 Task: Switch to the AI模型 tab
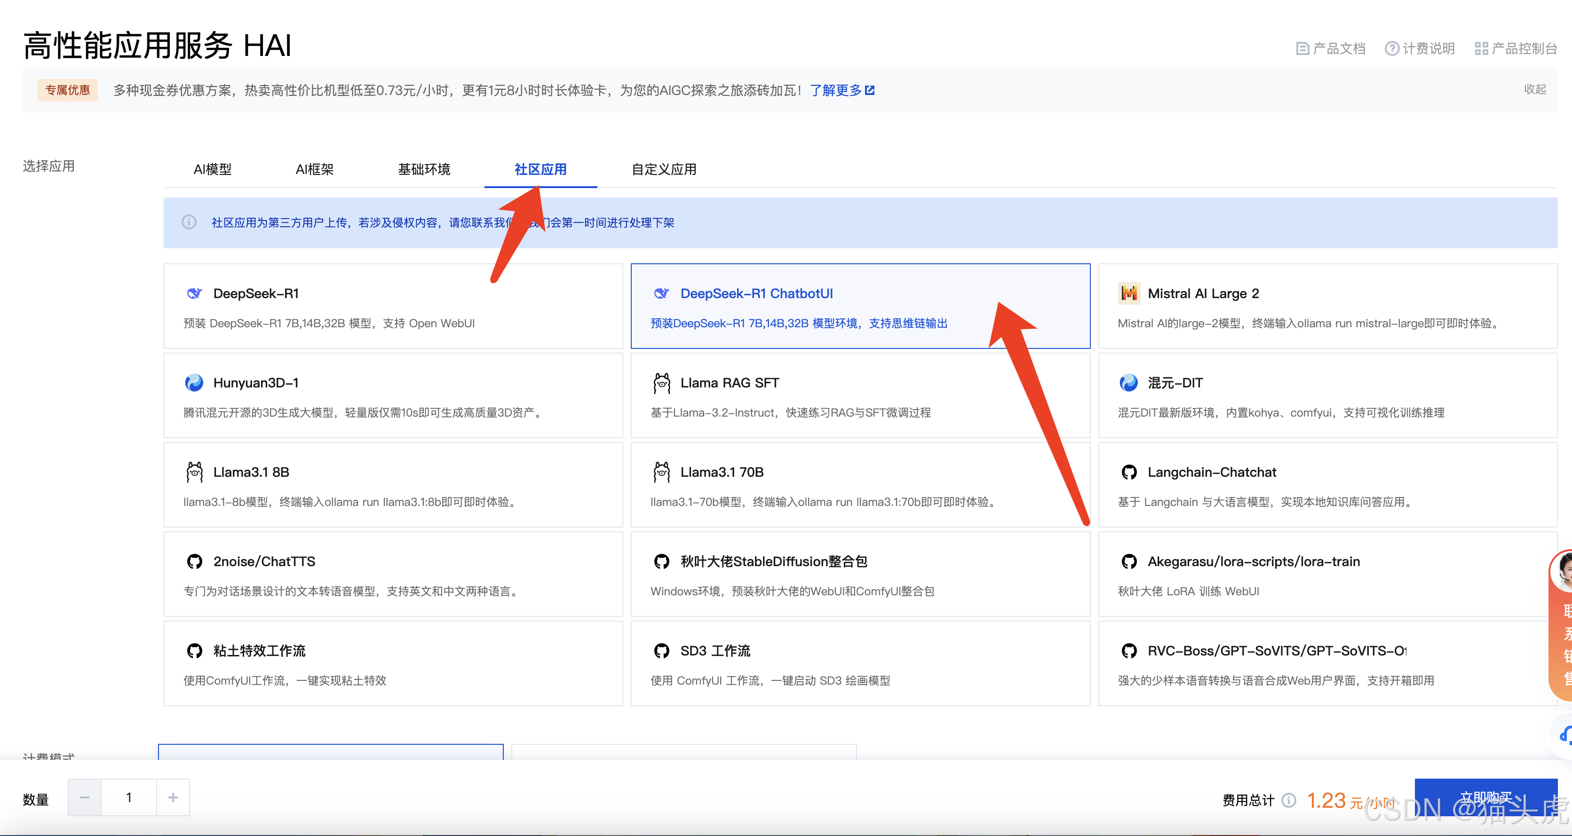click(x=212, y=170)
